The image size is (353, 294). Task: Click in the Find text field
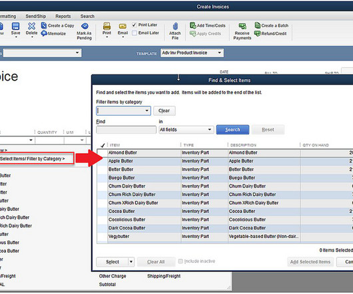126,130
